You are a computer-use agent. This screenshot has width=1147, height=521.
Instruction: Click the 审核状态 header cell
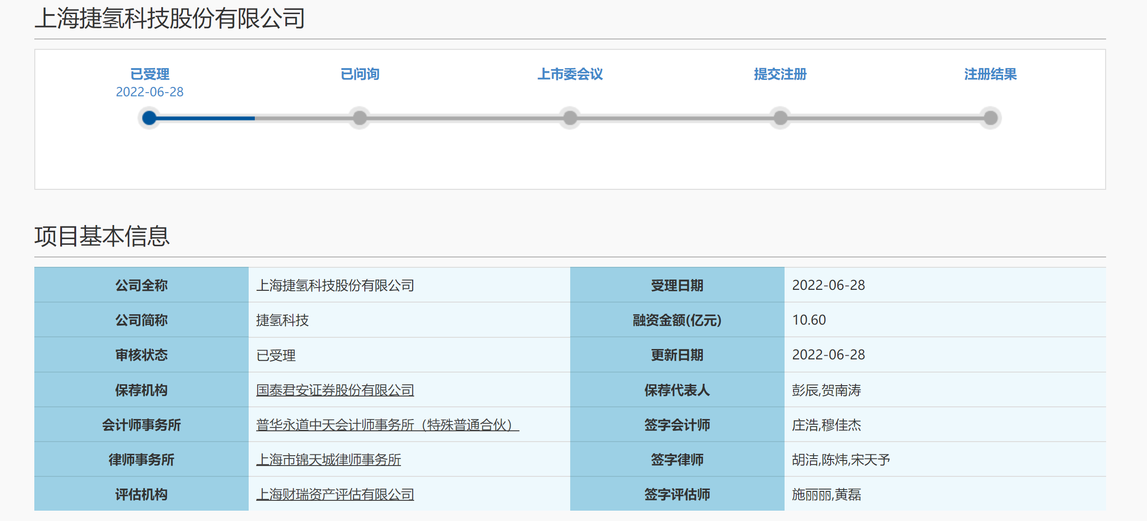click(x=141, y=355)
